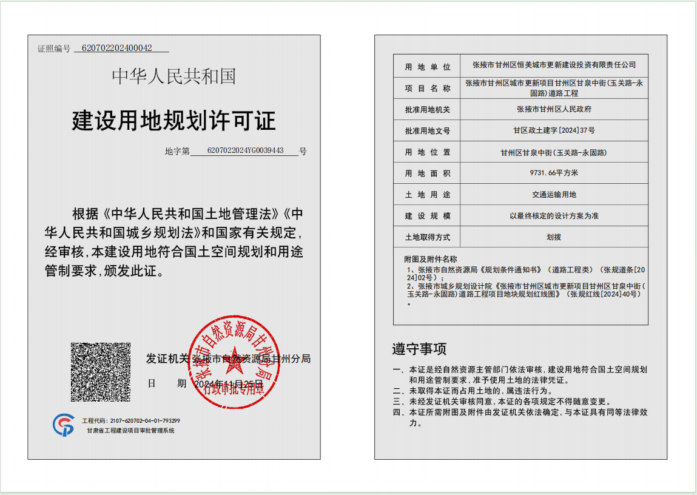Click the 土地取得方式 row label
Screen dimensions: 697x495
428,237
